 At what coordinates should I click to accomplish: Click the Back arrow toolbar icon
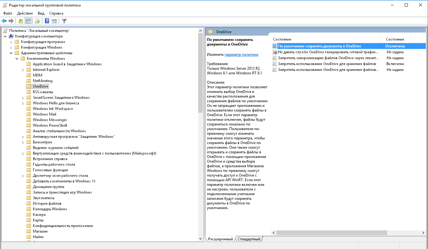click(4, 21)
